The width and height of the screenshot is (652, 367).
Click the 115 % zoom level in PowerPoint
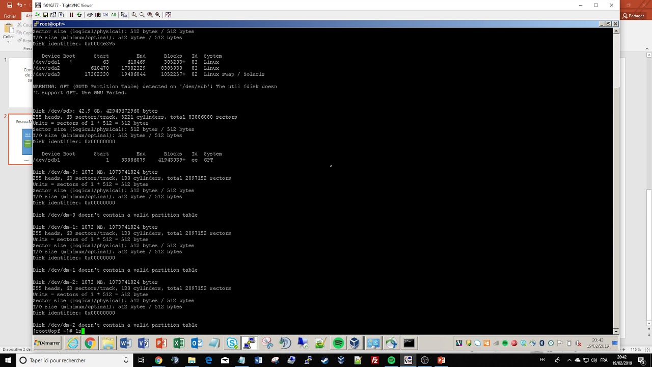[636, 349]
